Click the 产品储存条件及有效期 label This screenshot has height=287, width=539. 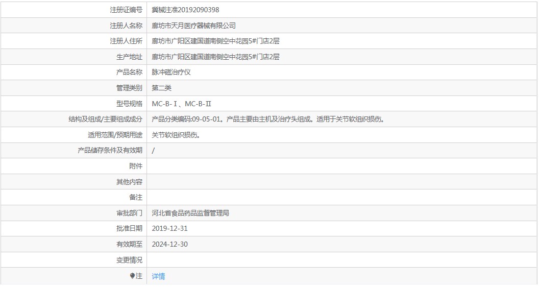(110, 151)
